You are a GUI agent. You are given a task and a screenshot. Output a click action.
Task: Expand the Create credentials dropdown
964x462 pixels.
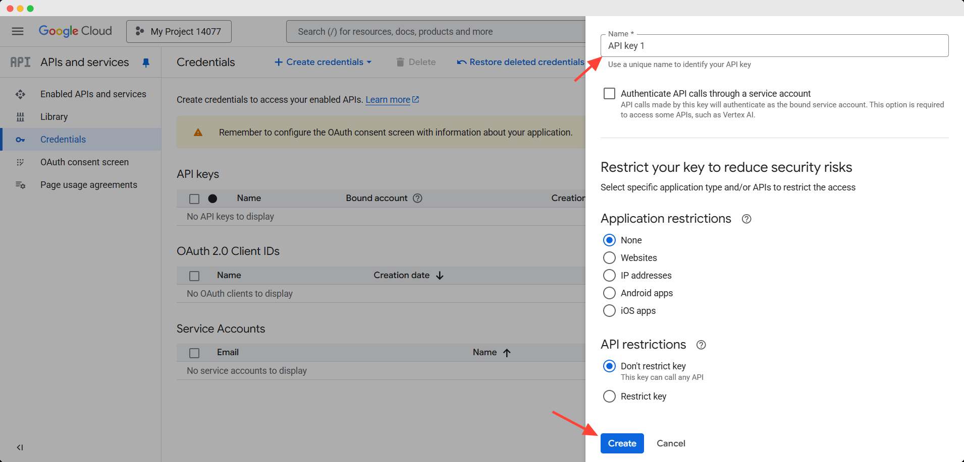[323, 62]
